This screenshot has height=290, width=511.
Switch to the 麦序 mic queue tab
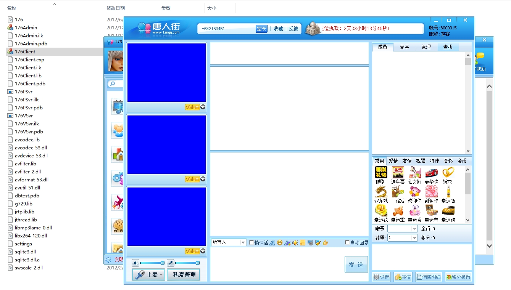pyautogui.click(x=405, y=47)
